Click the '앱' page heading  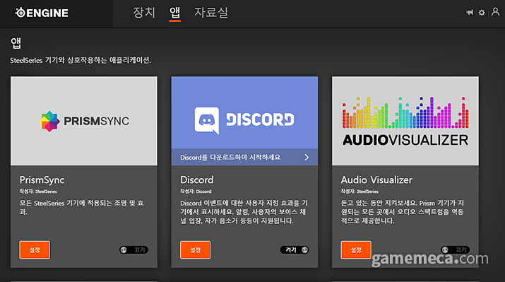(16, 43)
